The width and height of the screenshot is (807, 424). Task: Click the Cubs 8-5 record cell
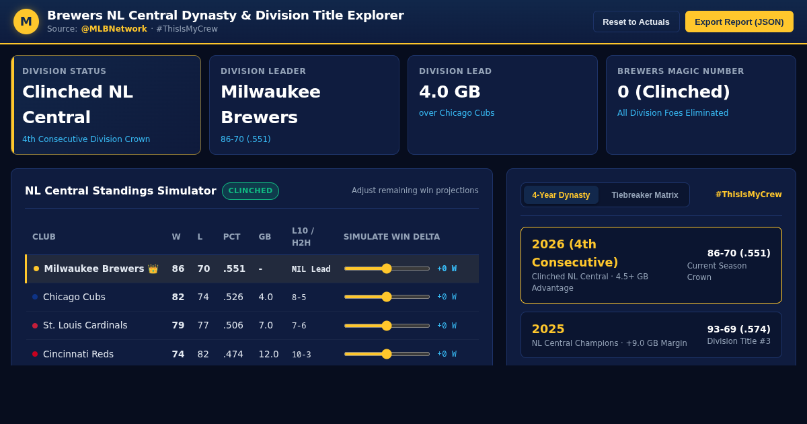[299, 297]
